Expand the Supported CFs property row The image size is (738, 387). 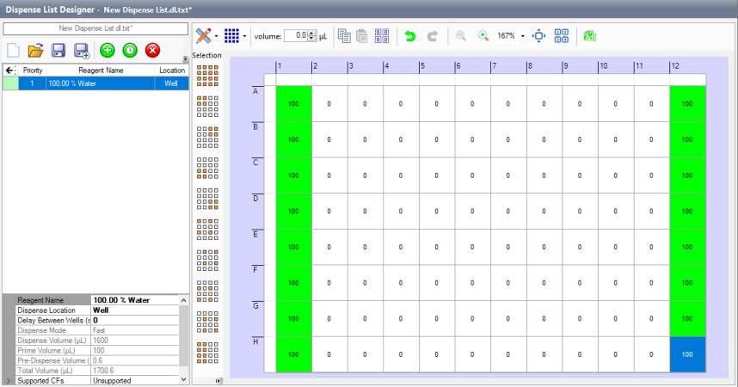(x=9, y=379)
